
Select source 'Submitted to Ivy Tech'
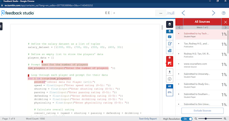[x=201, y=35]
